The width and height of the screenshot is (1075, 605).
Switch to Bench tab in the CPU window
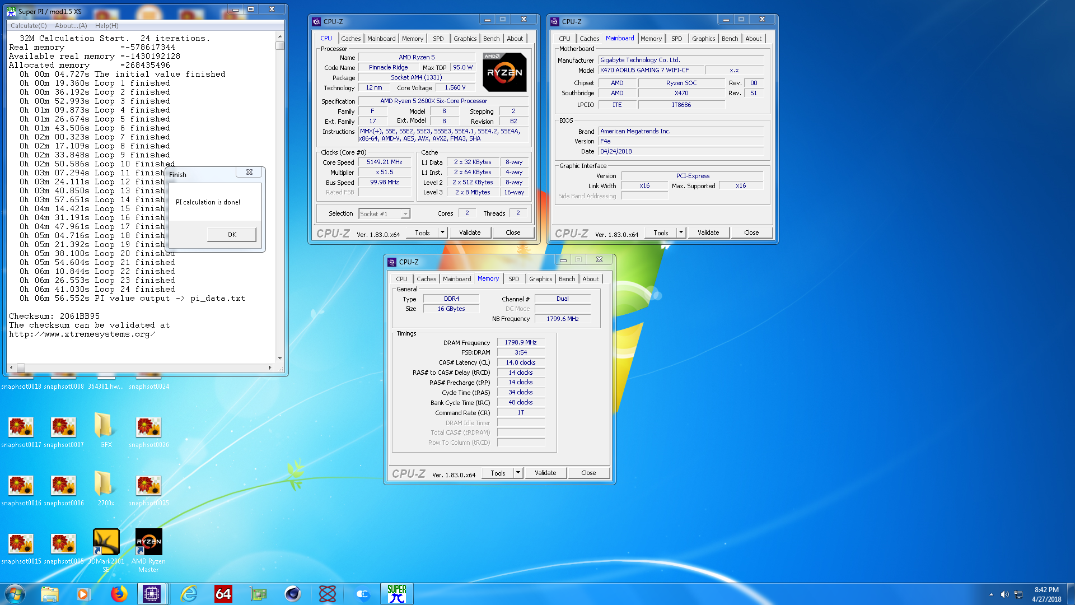pos(492,39)
